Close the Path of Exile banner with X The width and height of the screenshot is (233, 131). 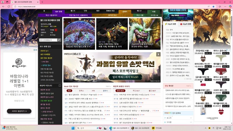point(158,54)
